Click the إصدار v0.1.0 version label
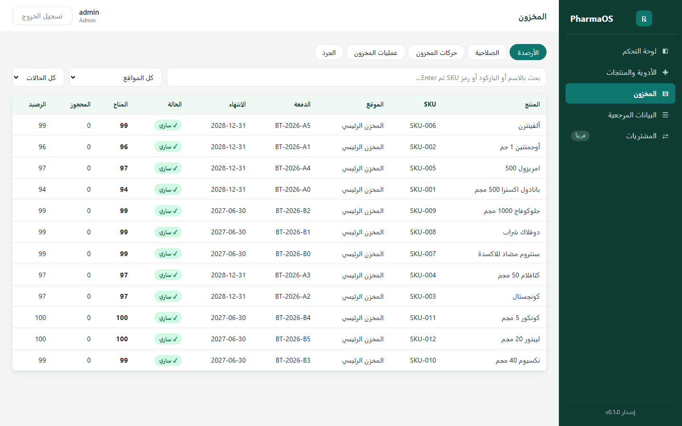 (620, 412)
